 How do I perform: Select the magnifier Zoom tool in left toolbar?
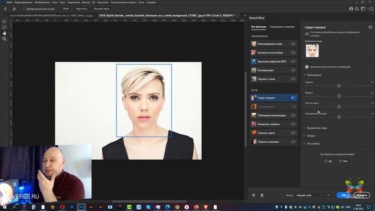4,39
